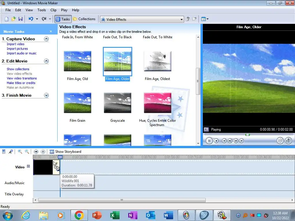The width and height of the screenshot is (295, 221).
Task: Click the preview seek bar slider
Action: (x=247, y=135)
